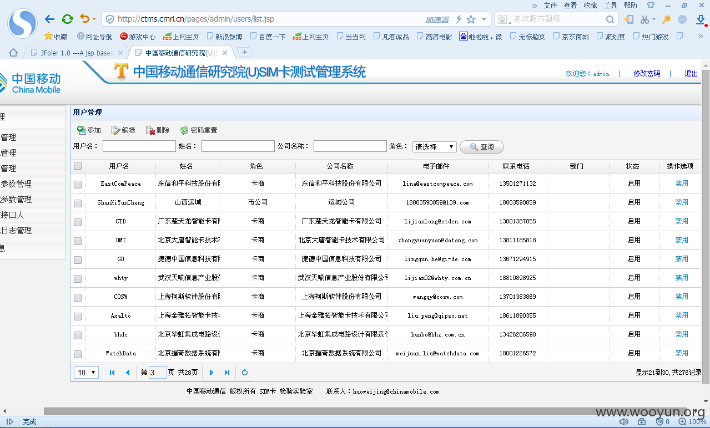Check the GD row checkbox
This screenshot has height=428, width=710.
[x=78, y=259]
